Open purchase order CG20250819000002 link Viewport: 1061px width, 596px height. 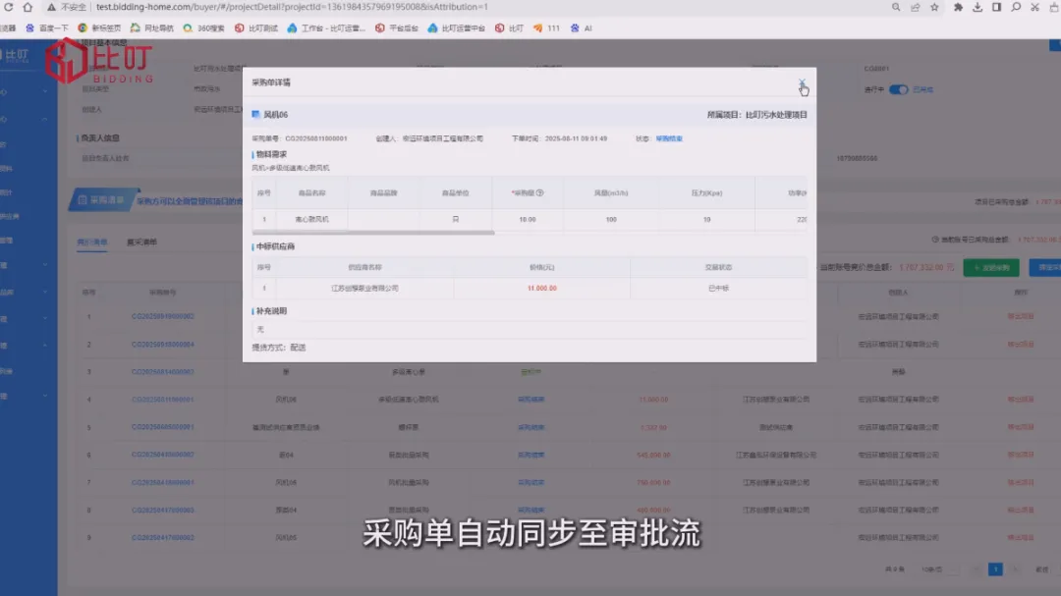click(163, 316)
